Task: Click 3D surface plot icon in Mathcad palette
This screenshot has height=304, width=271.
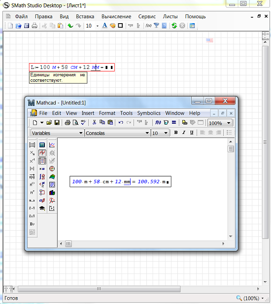Action: tap(52, 176)
